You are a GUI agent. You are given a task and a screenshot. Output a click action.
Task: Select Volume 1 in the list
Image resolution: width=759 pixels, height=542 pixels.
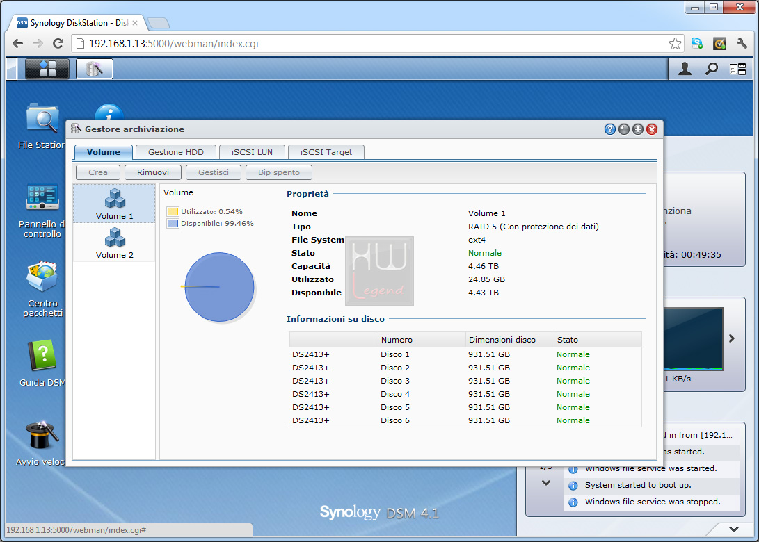(x=114, y=204)
